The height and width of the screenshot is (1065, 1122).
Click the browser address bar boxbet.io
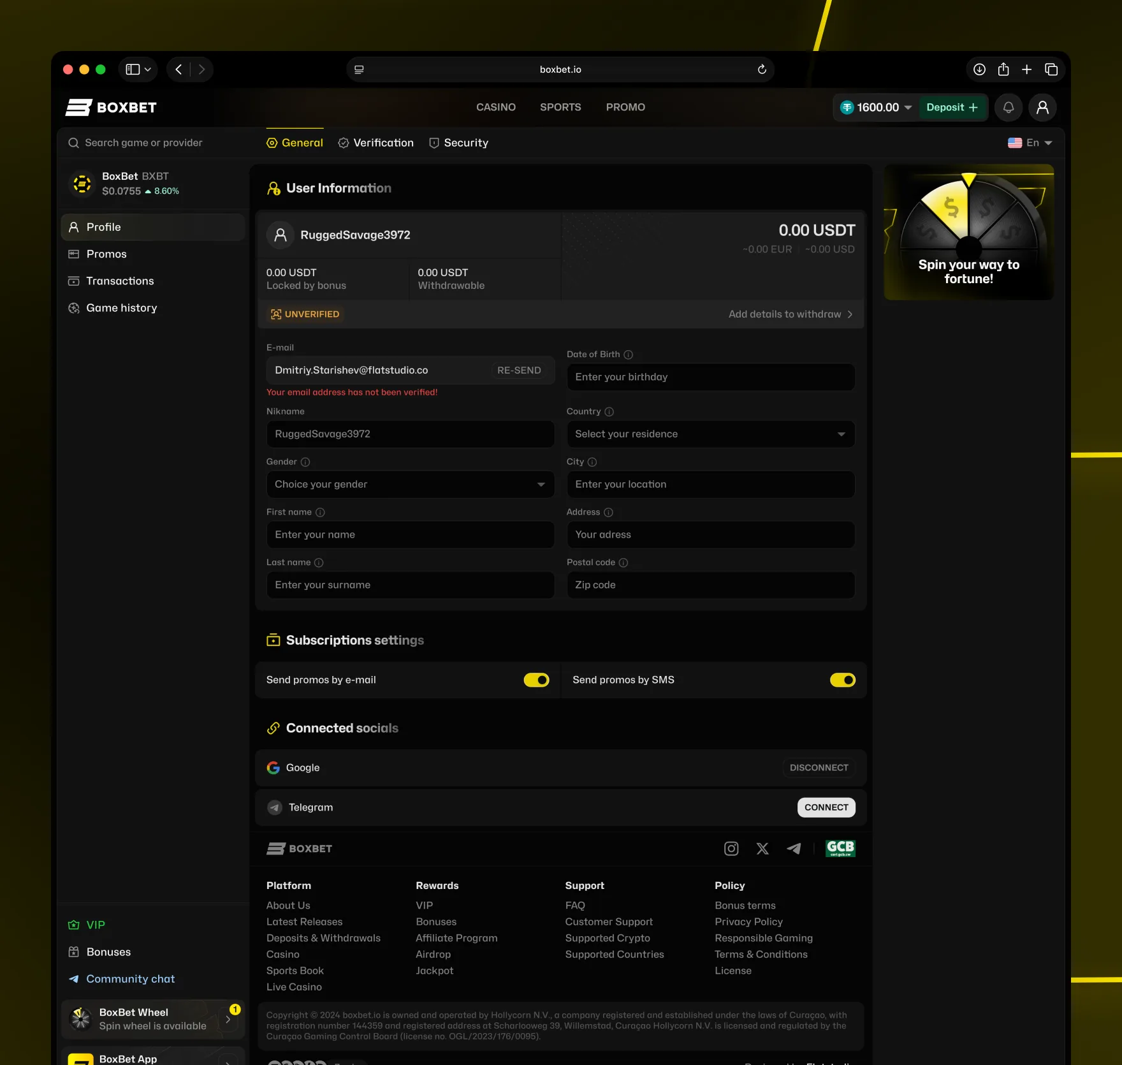coord(560,70)
